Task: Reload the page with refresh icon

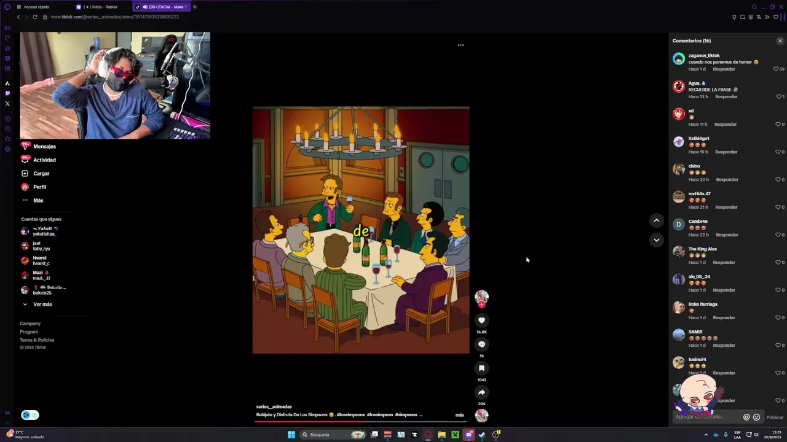Action: (x=34, y=17)
